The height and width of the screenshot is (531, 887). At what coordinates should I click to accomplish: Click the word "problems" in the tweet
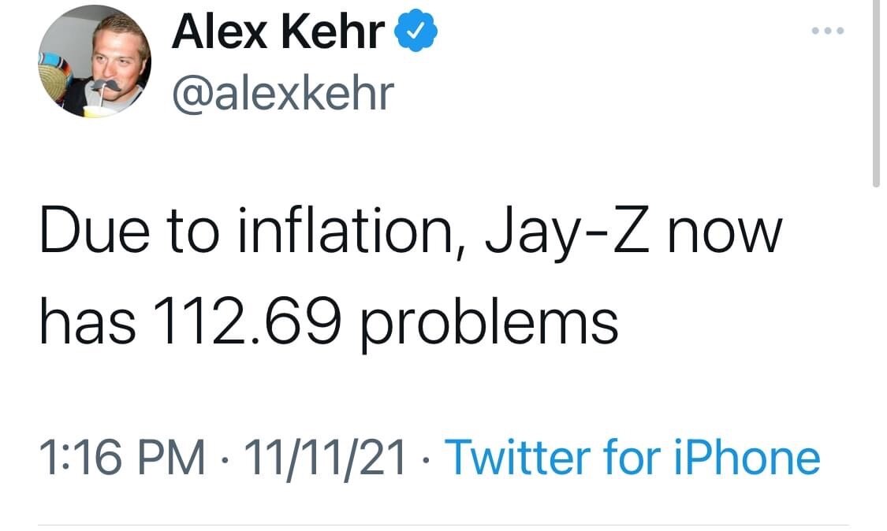[490, 323]
